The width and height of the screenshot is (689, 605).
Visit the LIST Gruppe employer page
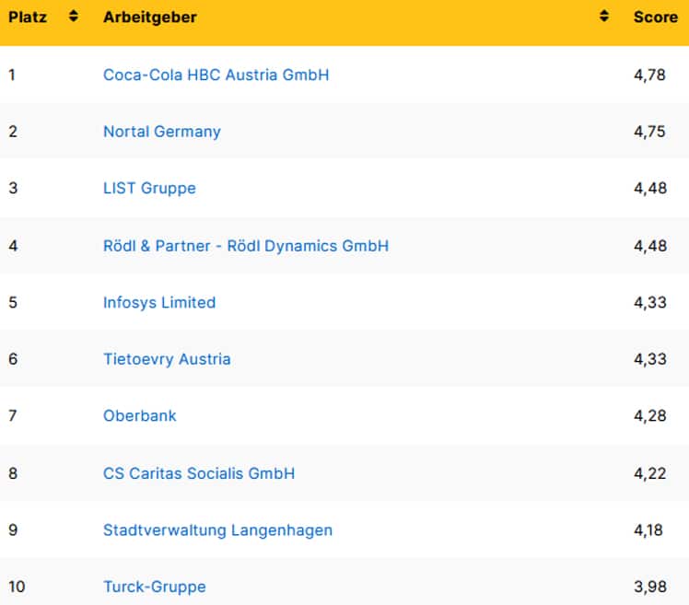149,189
